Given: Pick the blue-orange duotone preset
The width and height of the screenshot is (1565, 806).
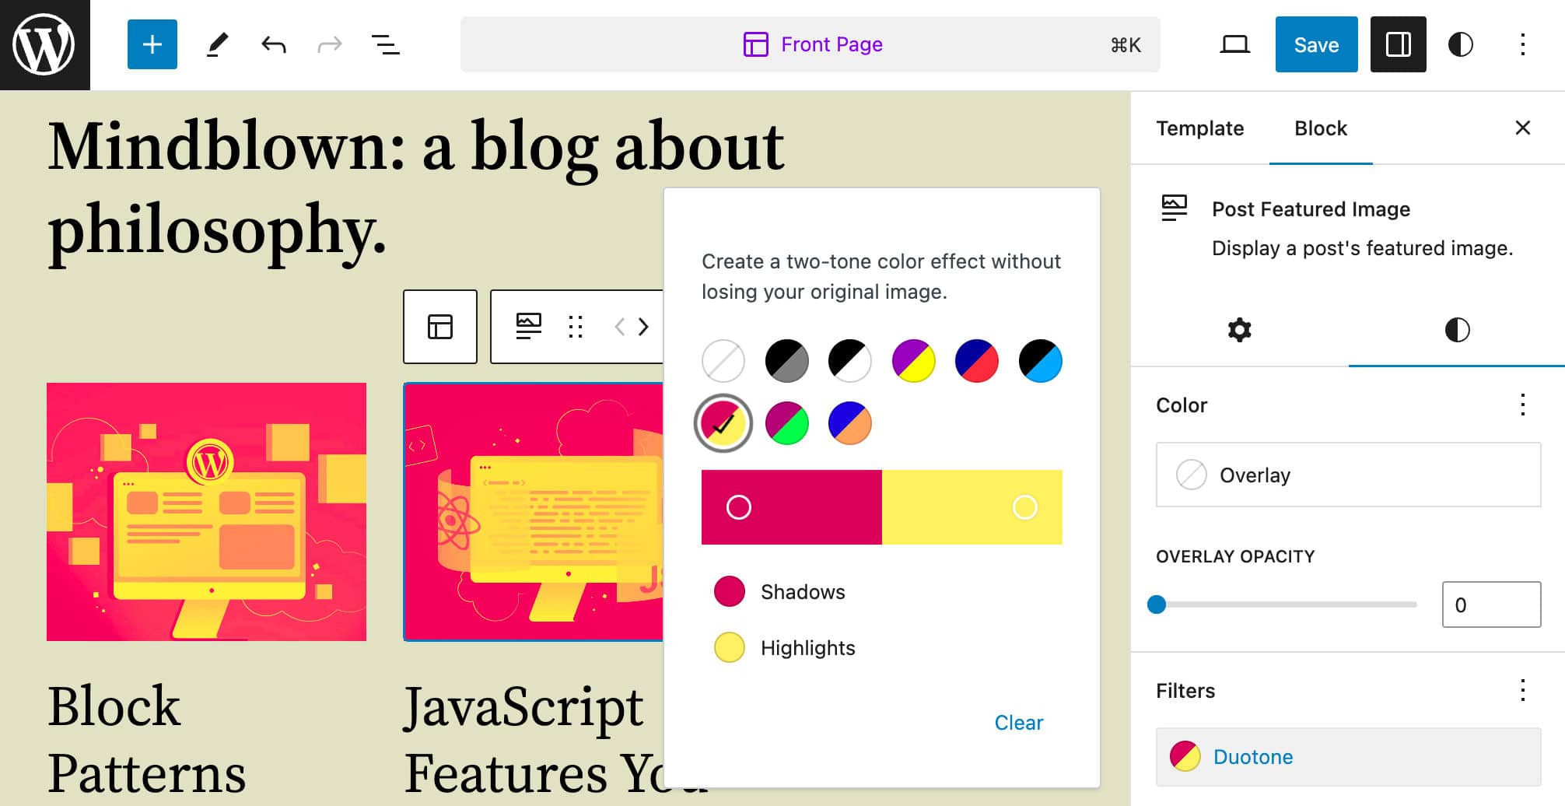Looking at the screenshot, I should coord(849,422).
